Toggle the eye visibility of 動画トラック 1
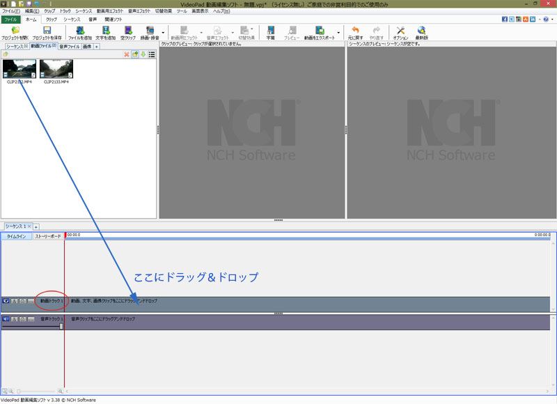The height and width of the screenshot is (404, 557). click(6, 301)
